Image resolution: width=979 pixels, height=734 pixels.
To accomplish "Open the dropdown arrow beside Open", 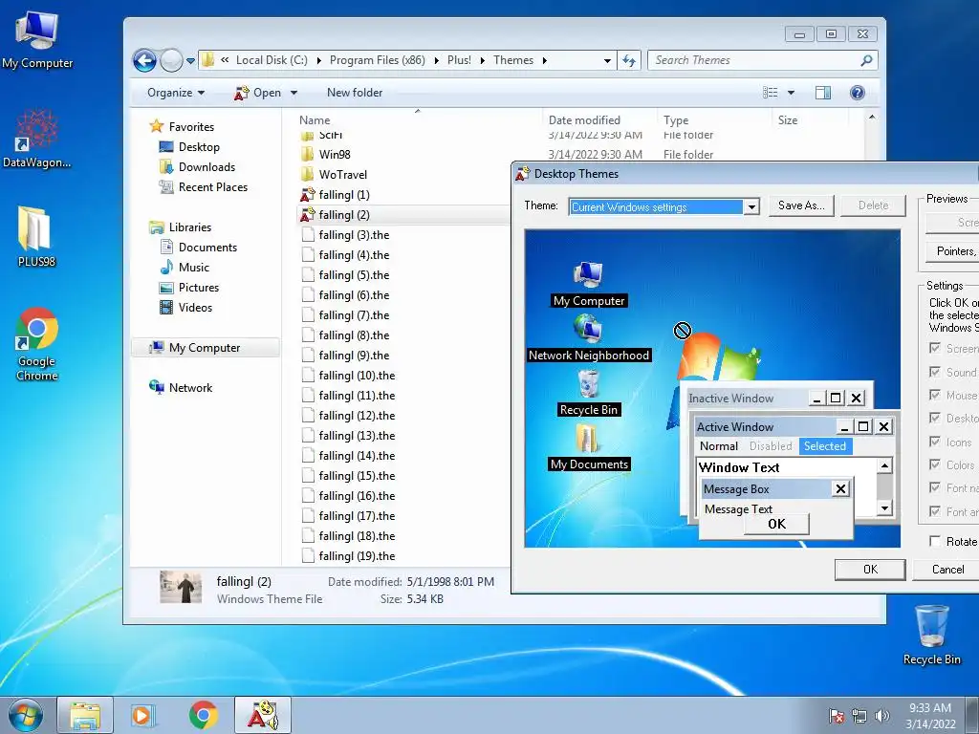I will tap(294, 93).
